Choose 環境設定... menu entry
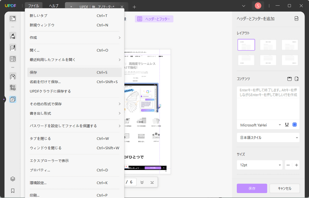Image resolution: width=309 pixels, height=198 pixels. point(74,183)
